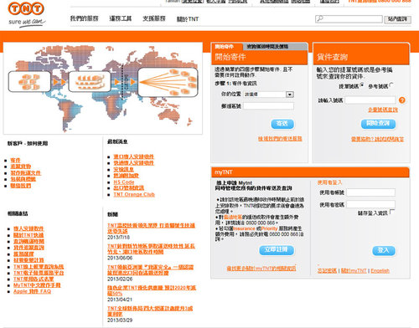The height and width of the screenshot is (328, 419).
Task: Open the news headline dated 2013/06/06
Action: point(151,249)
